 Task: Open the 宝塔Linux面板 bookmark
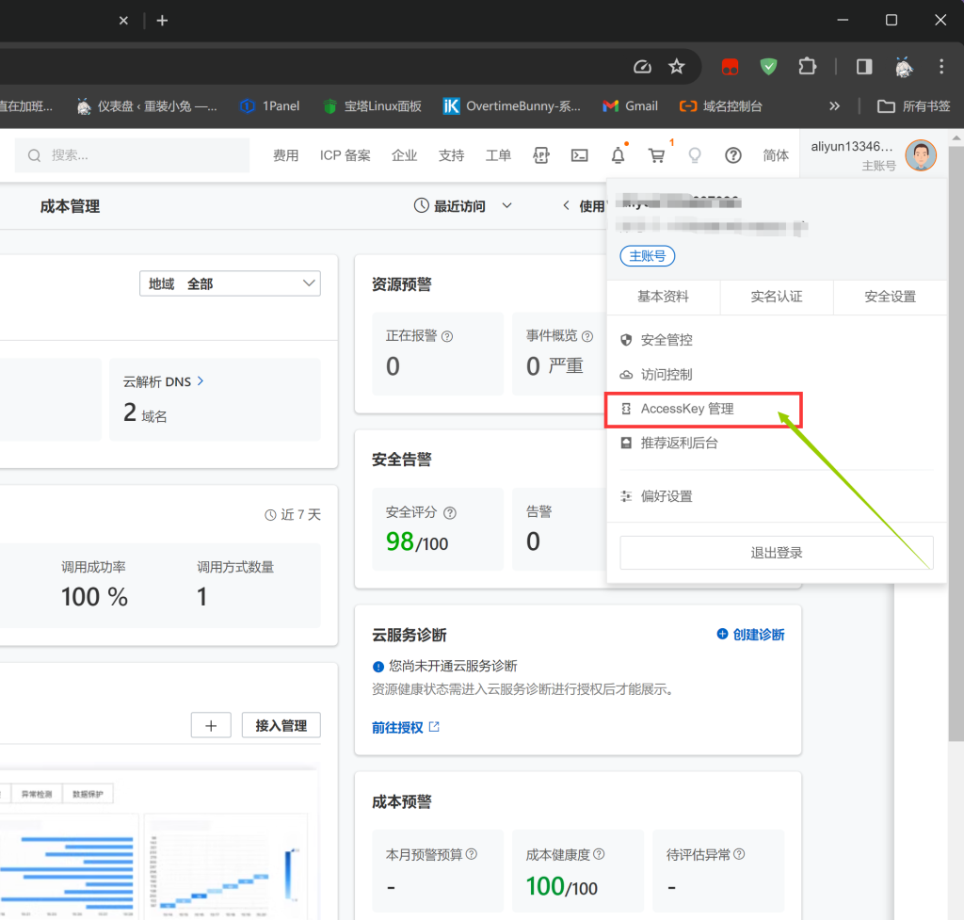click(373, 105)
